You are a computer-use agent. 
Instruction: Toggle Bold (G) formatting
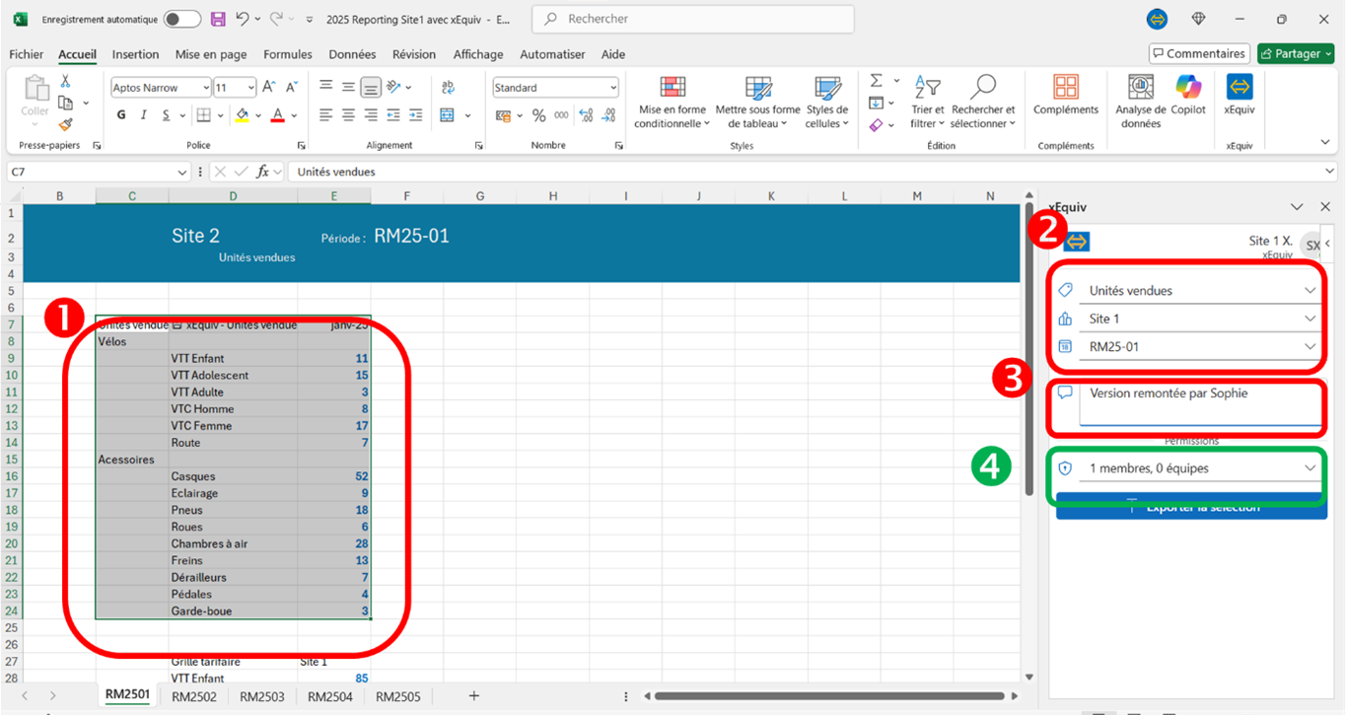(x=121, y=115)
